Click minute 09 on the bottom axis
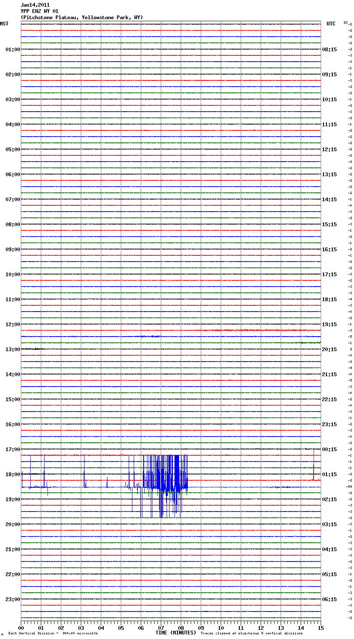 [x=201, y=628]
